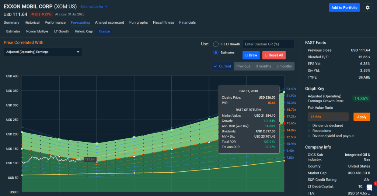Toggle Dividend yield and payout legend dot

tap(309, 136)
